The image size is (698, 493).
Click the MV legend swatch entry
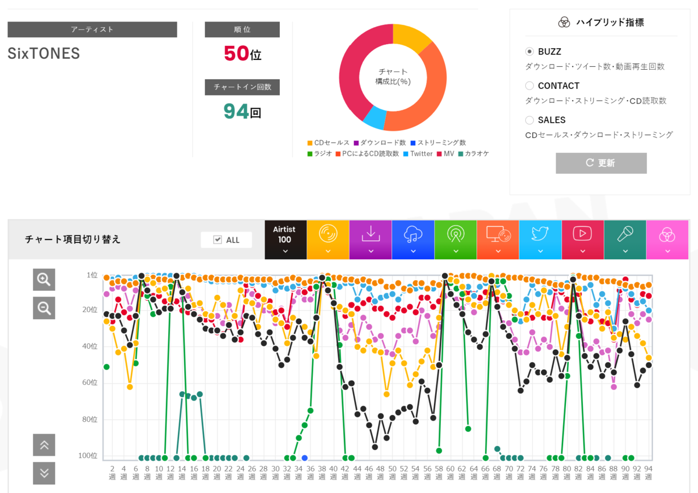click(445, 153)
